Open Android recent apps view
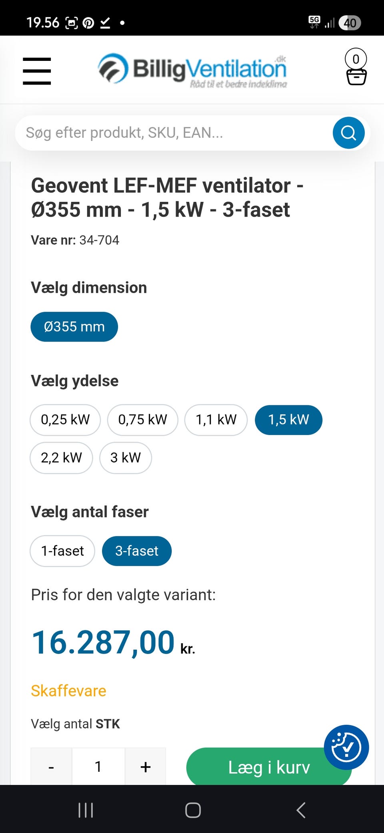384x833 pixels. point(86,810)
